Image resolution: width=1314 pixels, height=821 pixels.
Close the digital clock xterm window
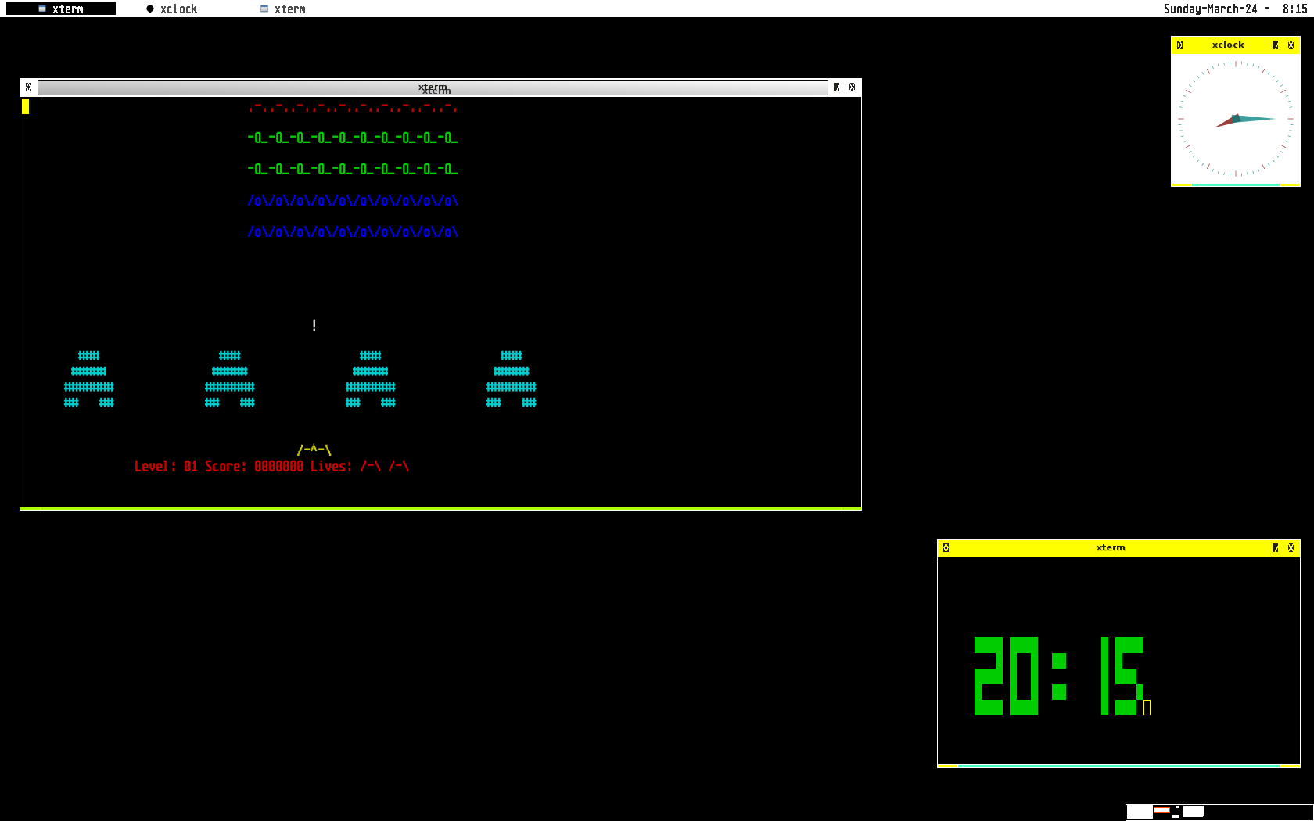pyautogui.click(x=1291, y=547)
